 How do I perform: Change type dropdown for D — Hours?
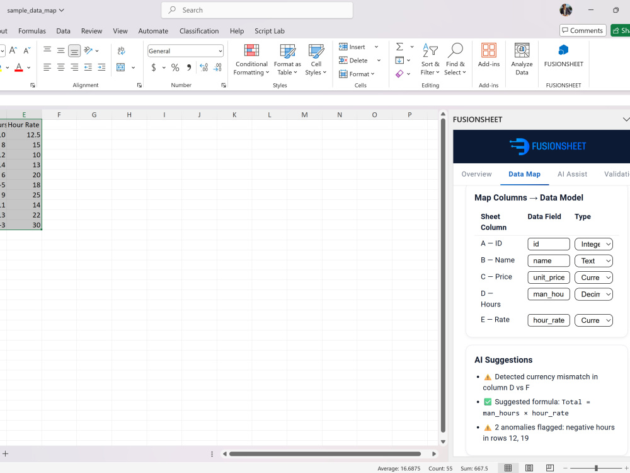(x=594, y=295)
